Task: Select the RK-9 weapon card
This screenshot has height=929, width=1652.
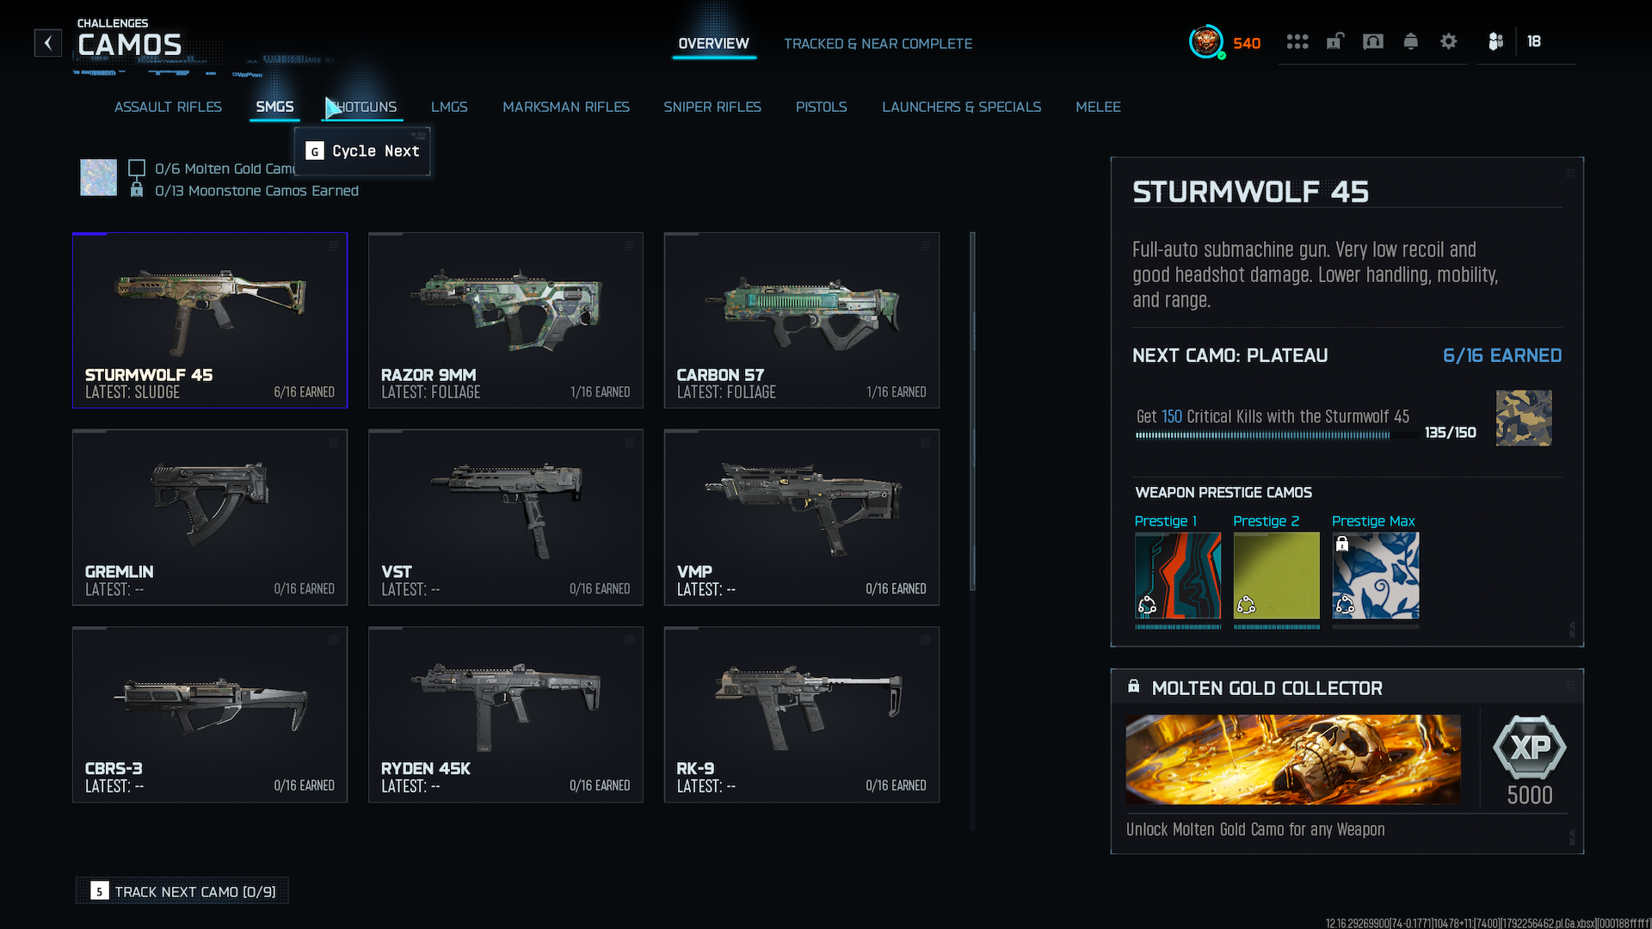Action: pyautogui.click(x=802, y=714)
